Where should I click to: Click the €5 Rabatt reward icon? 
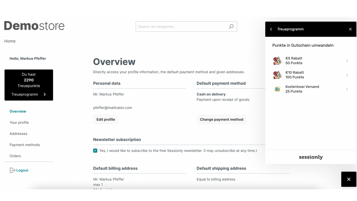(277, 61)
